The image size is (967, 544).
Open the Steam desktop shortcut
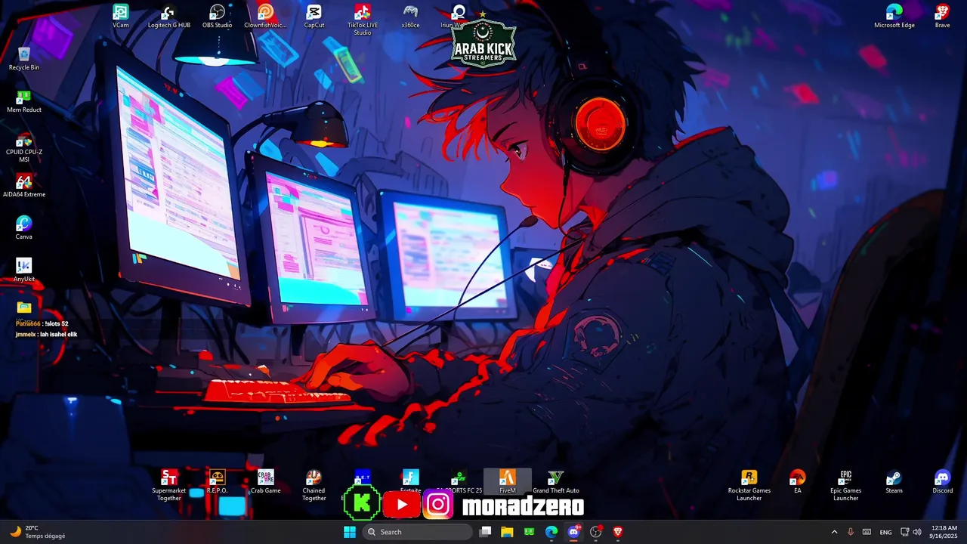pyautogui.click(x=894, y=481)
